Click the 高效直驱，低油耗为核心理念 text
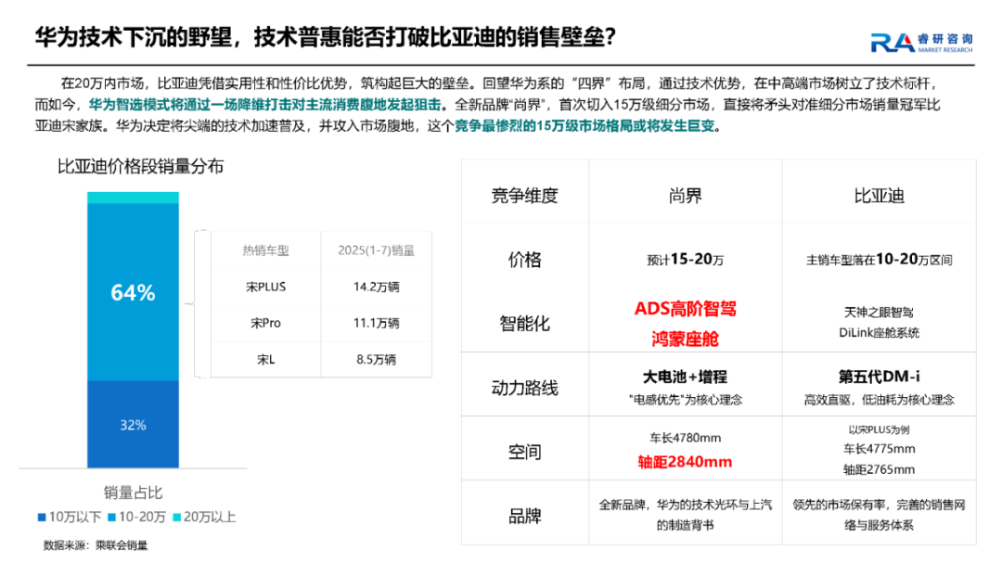 (880, 400)
